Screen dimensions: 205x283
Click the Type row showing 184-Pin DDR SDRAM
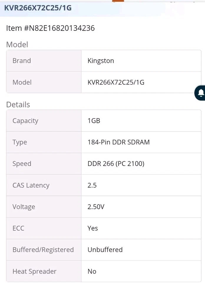[x=119, y=142]
